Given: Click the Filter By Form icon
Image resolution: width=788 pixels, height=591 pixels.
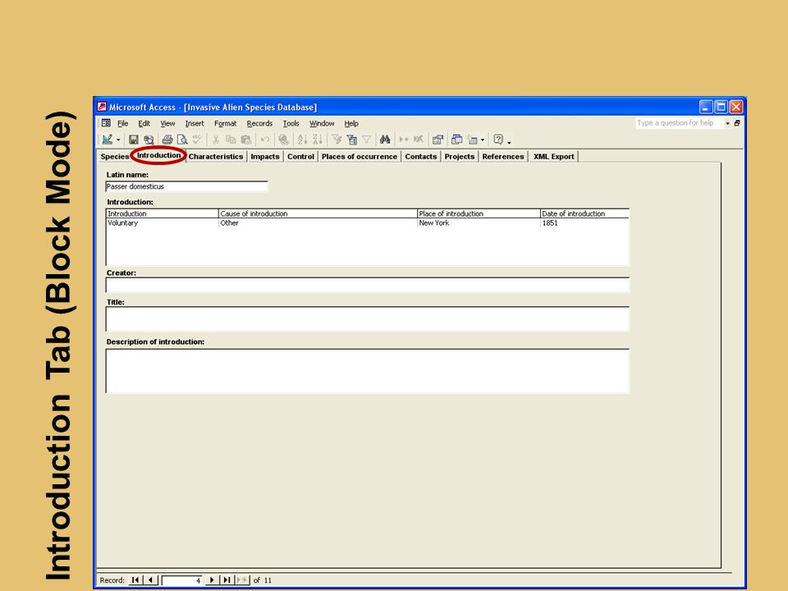Looking at the screenshot, I should tap(352, 140).
